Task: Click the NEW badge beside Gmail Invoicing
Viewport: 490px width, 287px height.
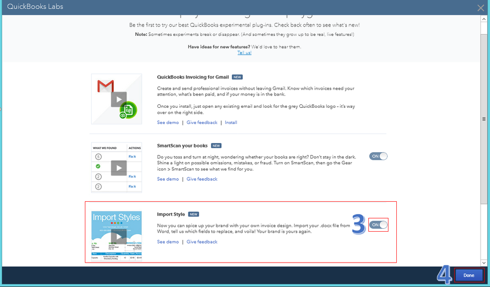Action: coord(237,77)
